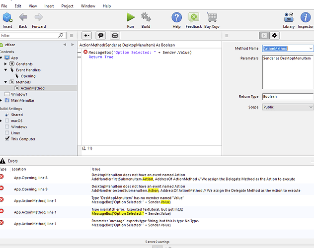Expand the MainMenuBar tree node
The height and width of the screenshot is (248, 314).
pyautogui.click(x=1, y=100)
